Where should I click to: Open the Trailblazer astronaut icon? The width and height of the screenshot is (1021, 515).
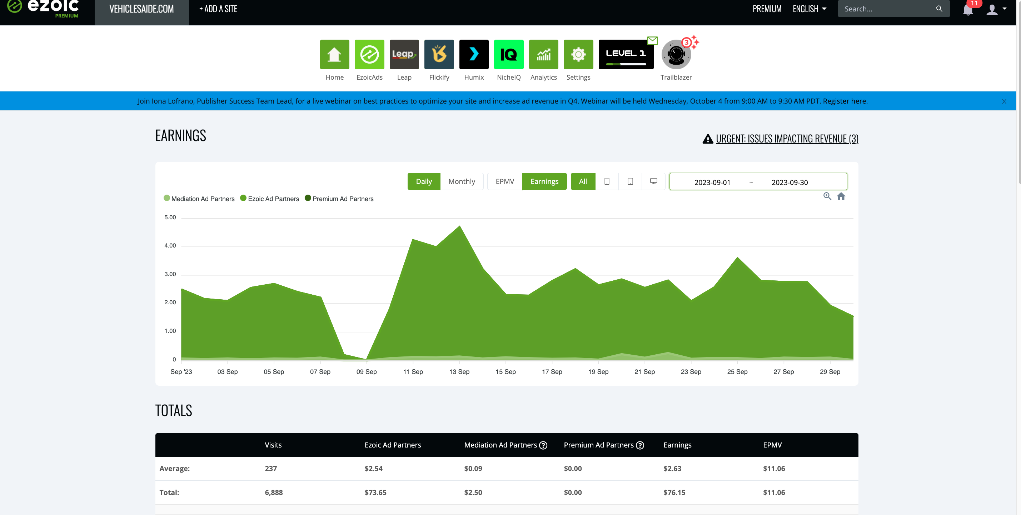click(x=676, y=54)
